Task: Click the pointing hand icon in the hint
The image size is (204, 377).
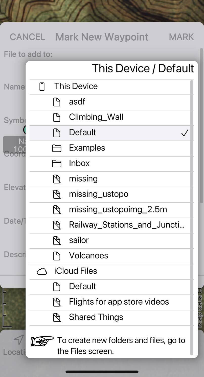Action: (x=42, y=341)
